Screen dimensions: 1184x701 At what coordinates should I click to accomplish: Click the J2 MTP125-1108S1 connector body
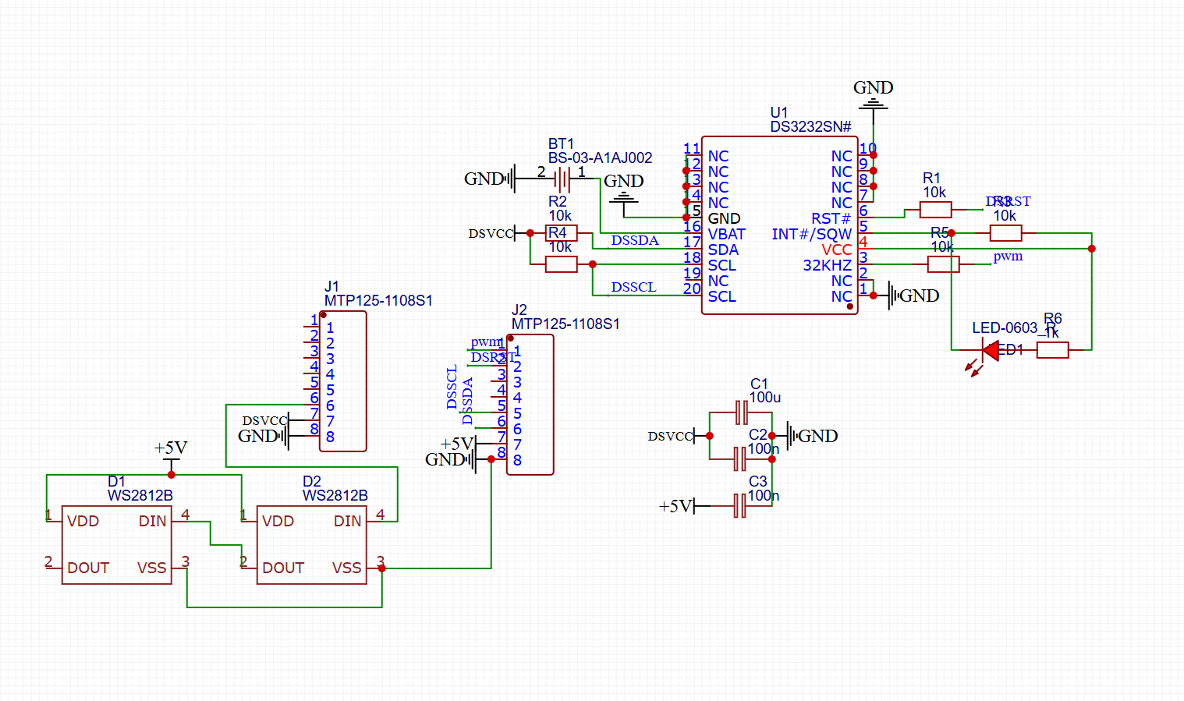[530, 405]
